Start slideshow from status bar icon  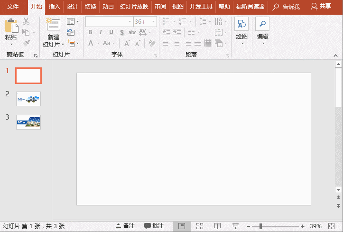235,226
